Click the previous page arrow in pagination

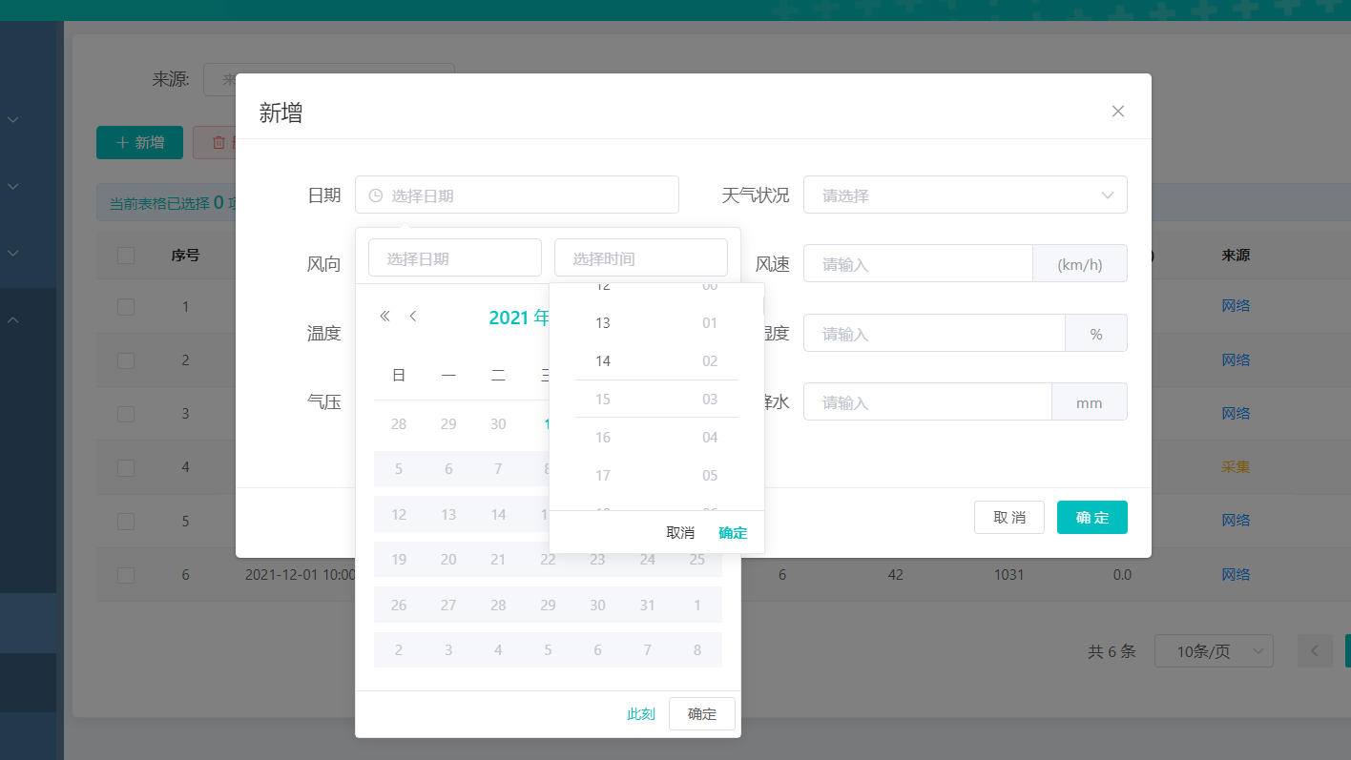coord(1315,651)
